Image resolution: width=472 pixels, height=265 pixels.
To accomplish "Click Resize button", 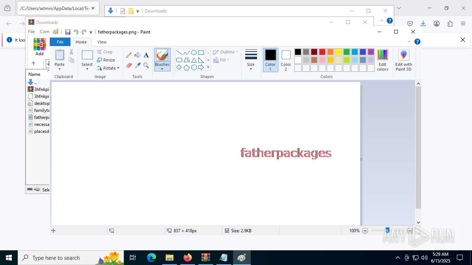I will [106, 60].
